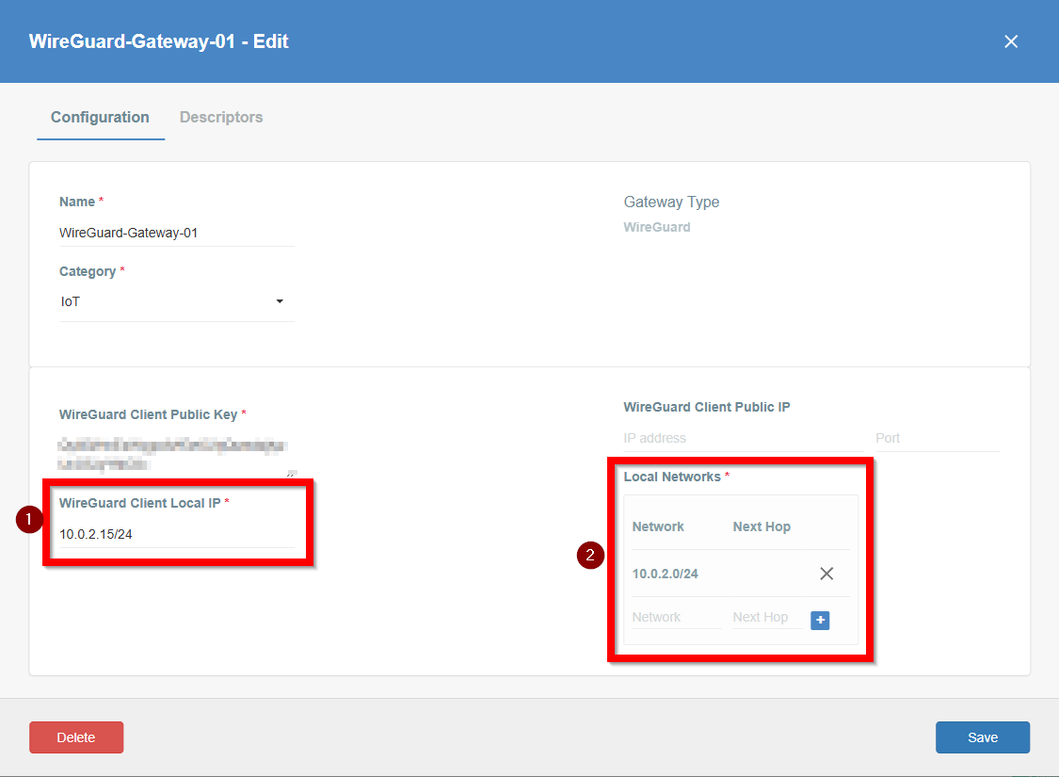Click the WireGuard gateway type value
The height and width of the screenshot is (777, 1059).
[x=656, y=228]
